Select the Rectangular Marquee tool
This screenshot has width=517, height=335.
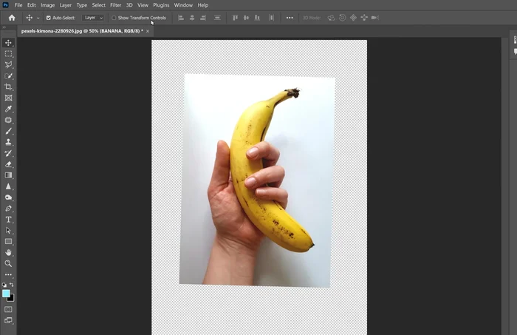[9, 54]
